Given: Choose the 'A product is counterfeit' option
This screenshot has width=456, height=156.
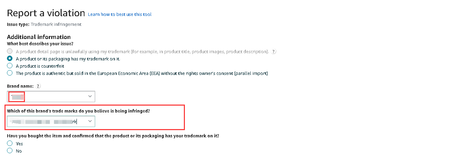Looking at the screenshot, I should point(10,66).
